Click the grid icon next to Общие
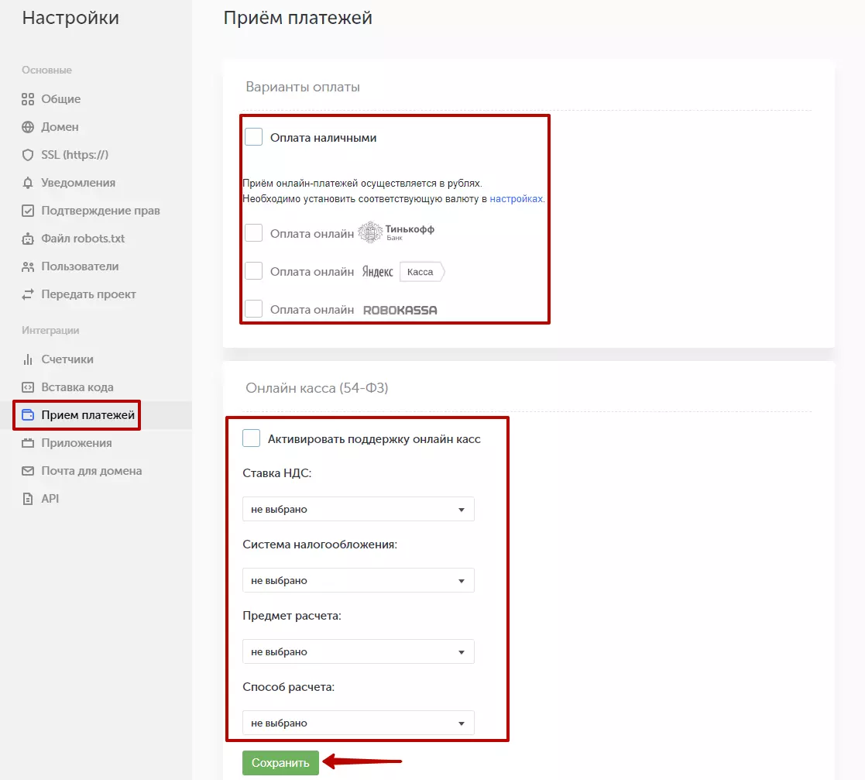 (28, 99)
